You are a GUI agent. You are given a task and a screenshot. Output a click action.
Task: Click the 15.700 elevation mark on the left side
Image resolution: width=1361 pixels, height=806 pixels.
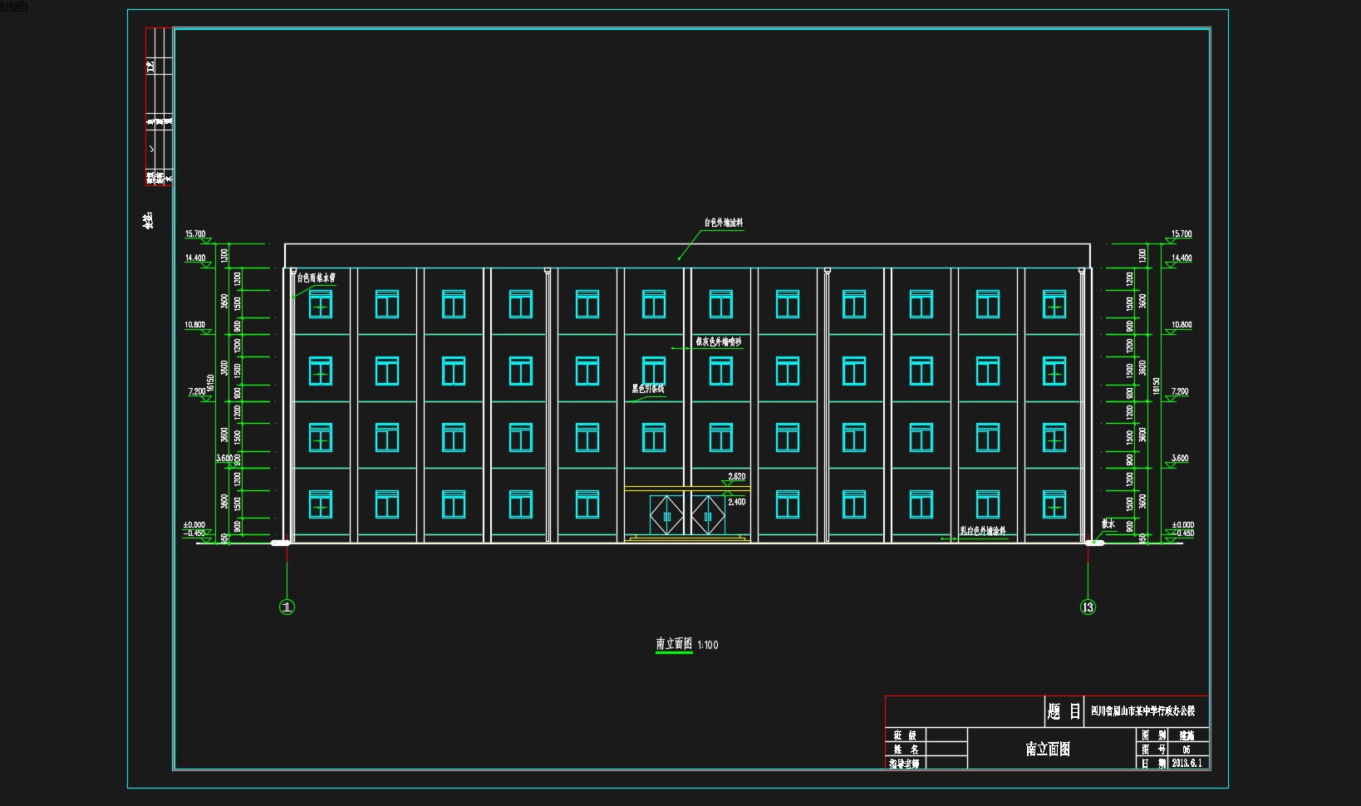(x=195, y=234)
